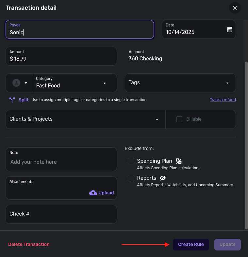
Task: Click into the Amount field
Action: (61, 59)
